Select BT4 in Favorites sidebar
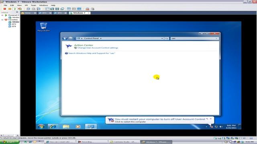 pos(14,26)
